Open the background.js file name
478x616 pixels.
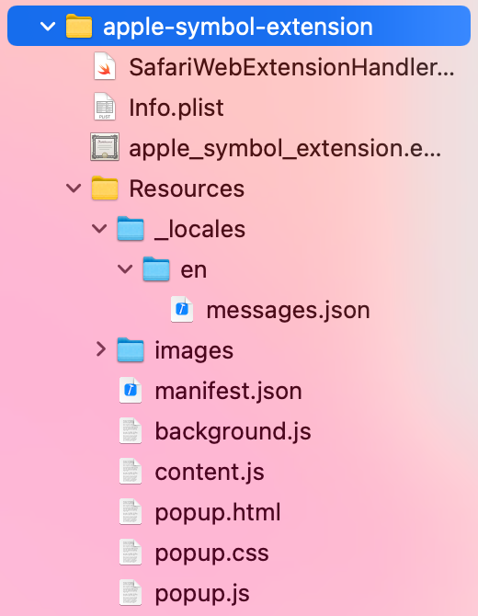point(233,432)
